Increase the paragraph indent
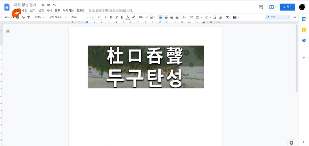This screenshot has width=309, height=146. click(220, 17)
